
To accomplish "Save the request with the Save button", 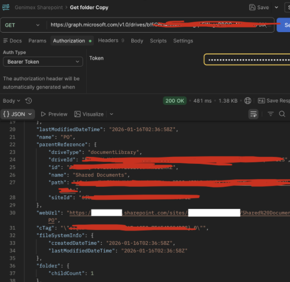I will 259,7.
